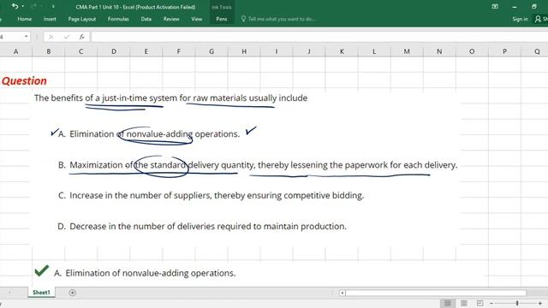Click the red Question heading text

pos(24,81)
